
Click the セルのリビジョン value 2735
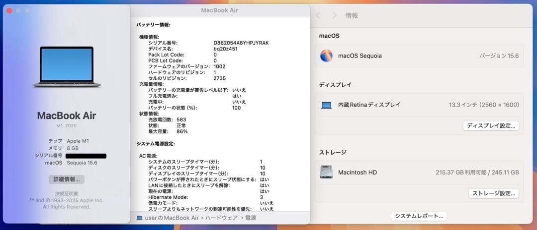(220, 78)
